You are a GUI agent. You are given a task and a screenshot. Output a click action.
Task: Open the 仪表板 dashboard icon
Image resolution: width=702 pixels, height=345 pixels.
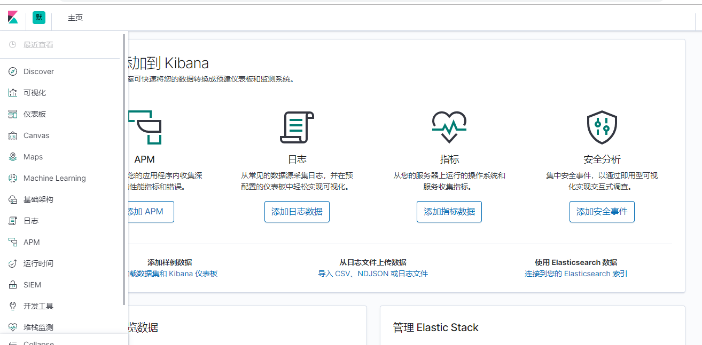pos(13,114)
